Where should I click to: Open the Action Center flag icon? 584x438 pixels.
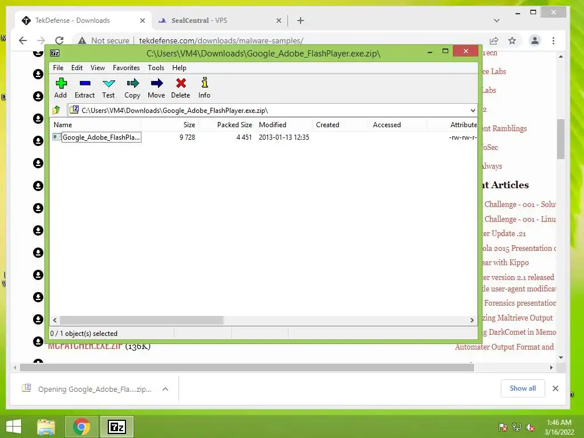[x=502, y=427]
